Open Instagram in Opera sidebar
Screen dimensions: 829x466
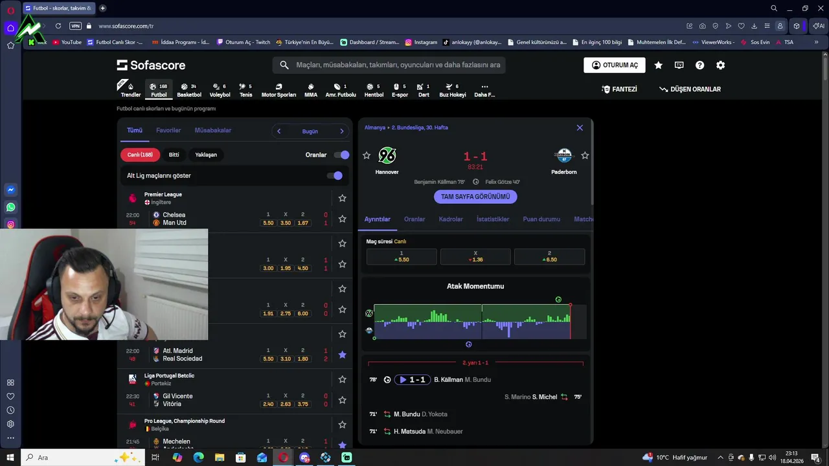pyautogui.click(x=10, y=225)
